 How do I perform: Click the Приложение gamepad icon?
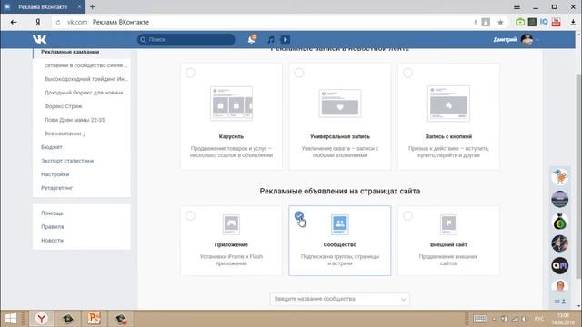pyautogui.click(x=231, y=224)
